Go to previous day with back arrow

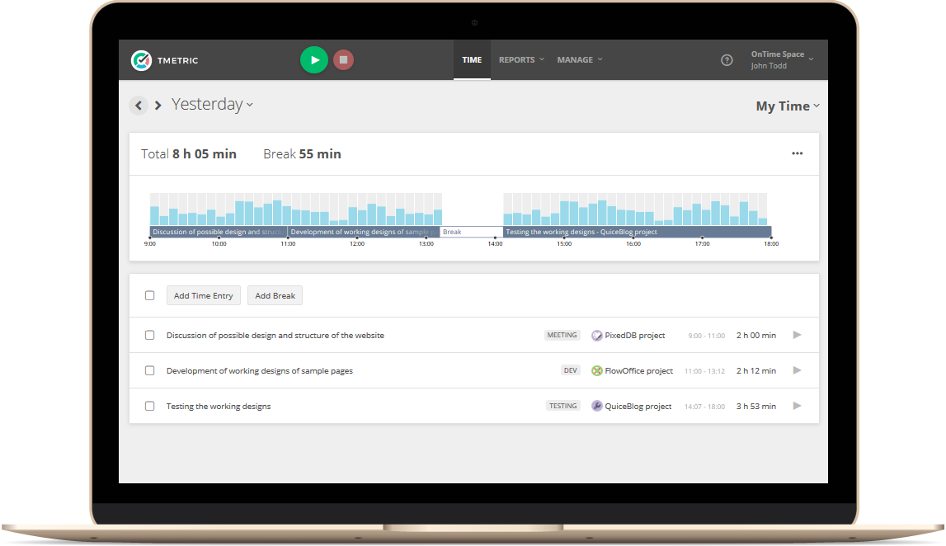139,106
